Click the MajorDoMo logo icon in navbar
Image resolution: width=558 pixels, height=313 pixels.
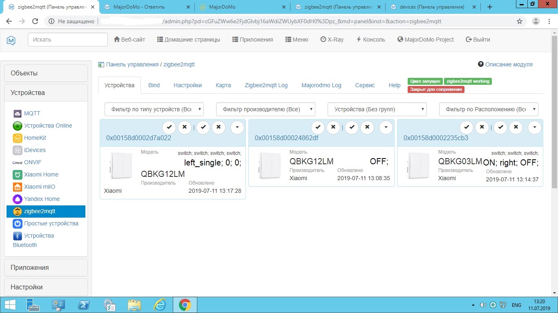point(11,40)
